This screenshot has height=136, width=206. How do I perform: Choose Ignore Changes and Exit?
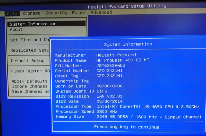[30, 86]
